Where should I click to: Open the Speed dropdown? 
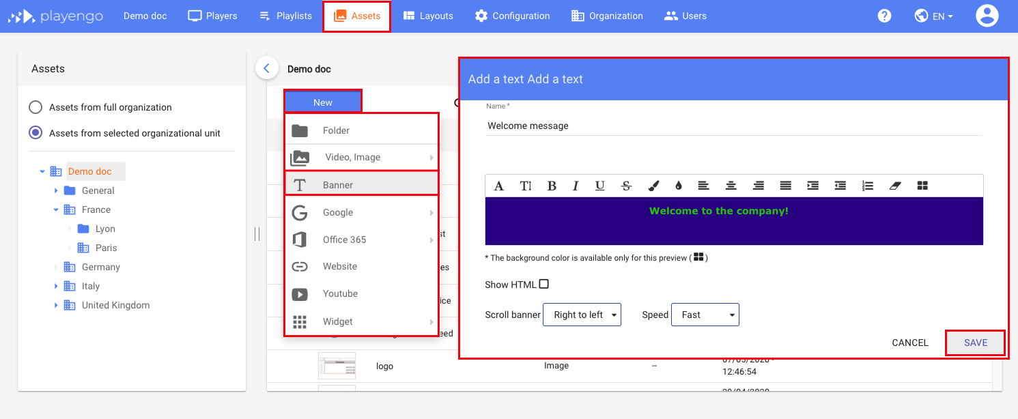pyautogui.click(x=705, y=315)
